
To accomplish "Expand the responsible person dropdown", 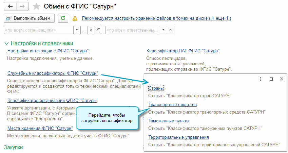I will click(x=163, y=30).
